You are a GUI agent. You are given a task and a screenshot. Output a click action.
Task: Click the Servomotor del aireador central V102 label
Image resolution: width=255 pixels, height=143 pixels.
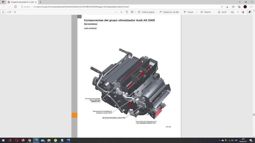coord(114,118)
